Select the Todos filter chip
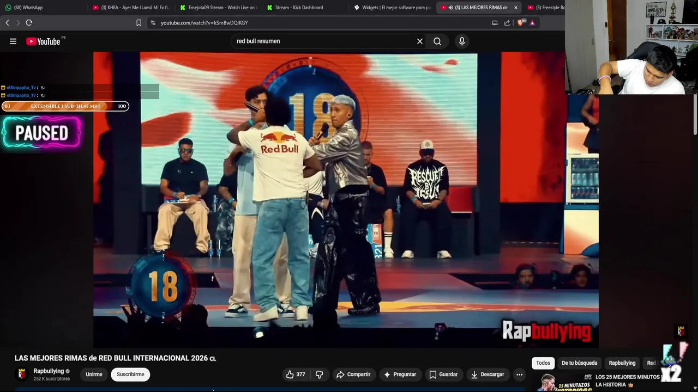The height and width of the screenshot is (392, 698). pyautogui.click(x=543, y=363)
